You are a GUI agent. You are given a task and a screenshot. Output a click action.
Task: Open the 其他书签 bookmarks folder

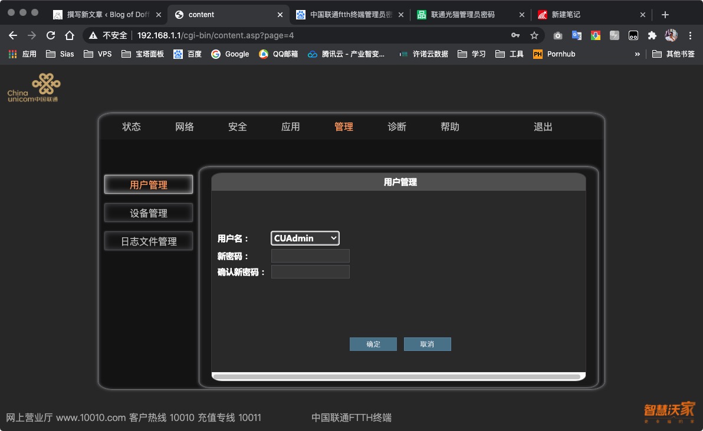[674, 54]
